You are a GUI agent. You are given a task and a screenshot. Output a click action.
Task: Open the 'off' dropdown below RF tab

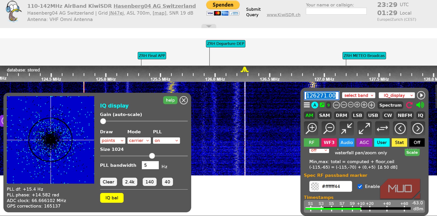point(319,150)
